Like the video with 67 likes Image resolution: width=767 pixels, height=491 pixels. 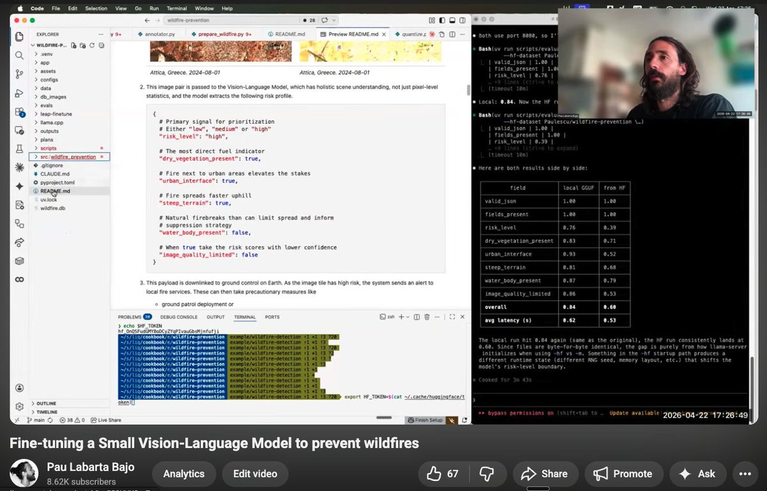[443, 474]
